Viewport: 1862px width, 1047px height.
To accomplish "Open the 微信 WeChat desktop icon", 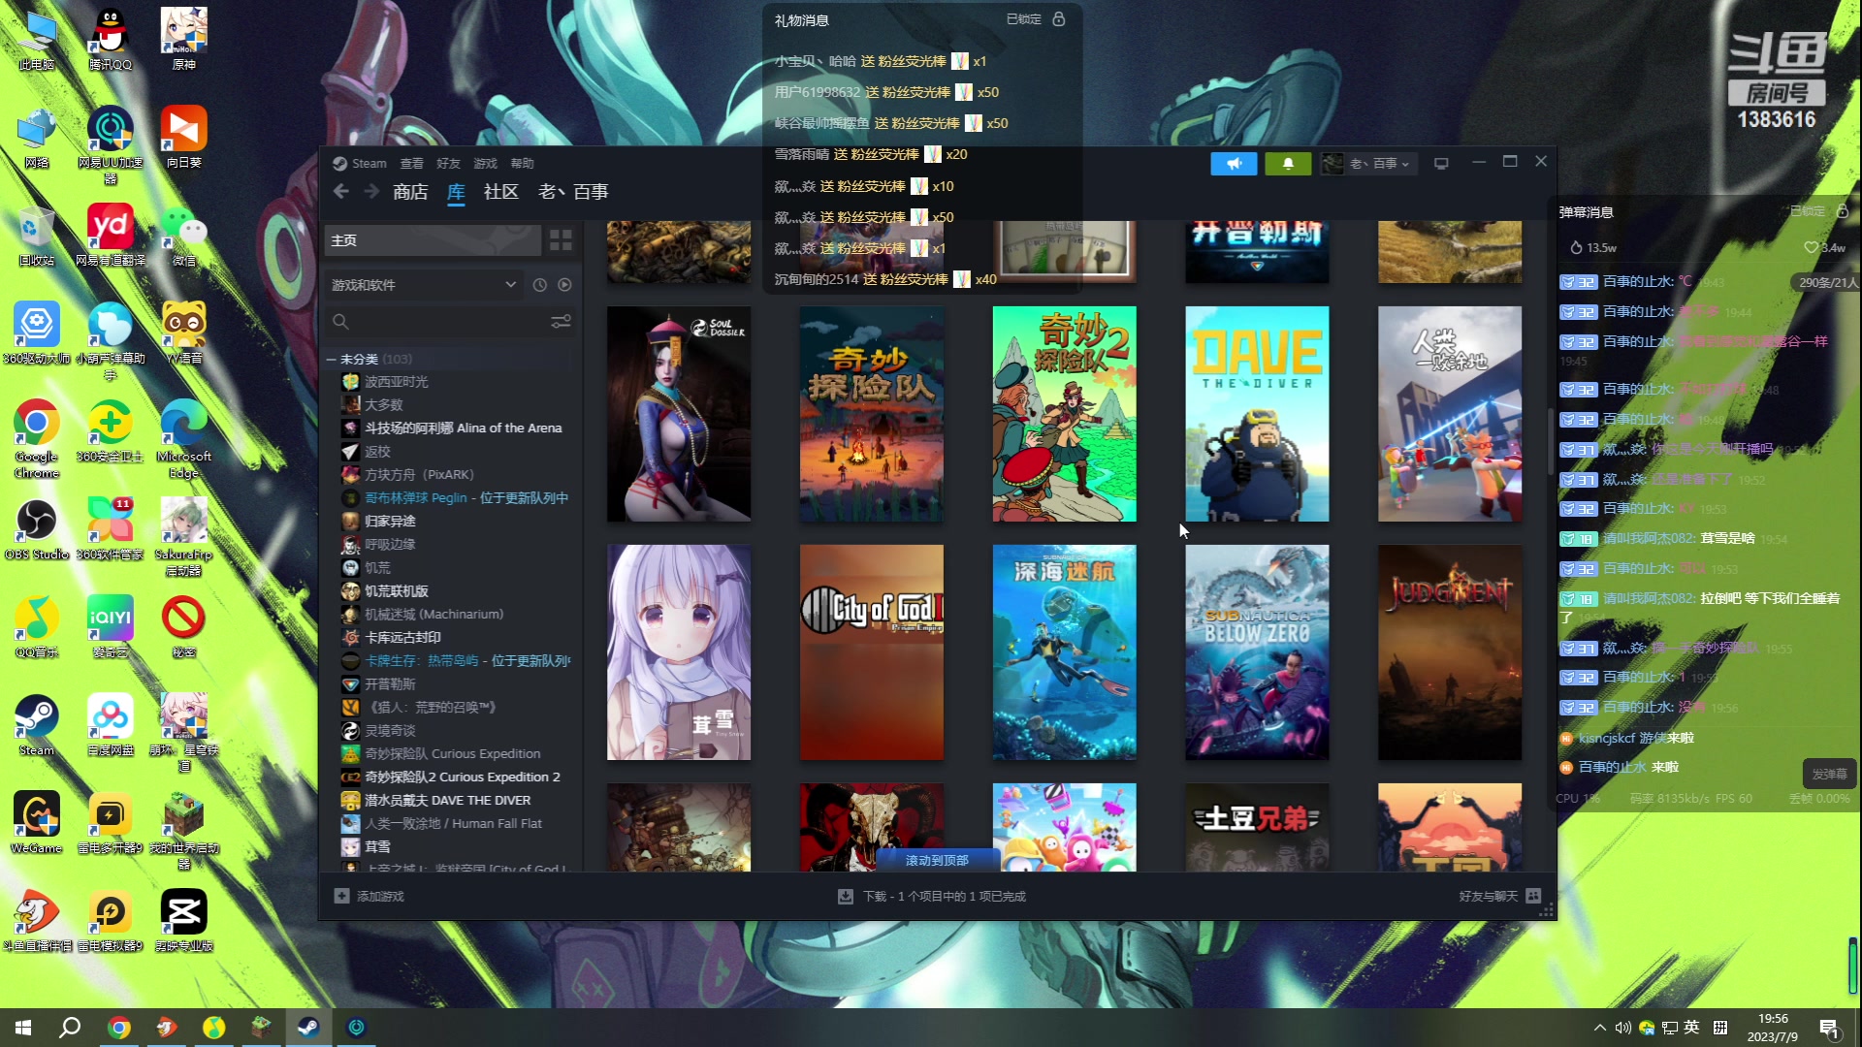I will tap(183, 235).
